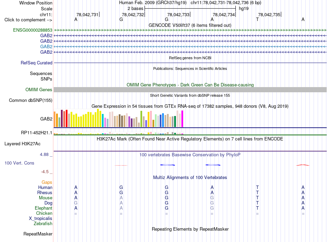Select the X_tropicalis species row label
327x242 pixels.
41,219
